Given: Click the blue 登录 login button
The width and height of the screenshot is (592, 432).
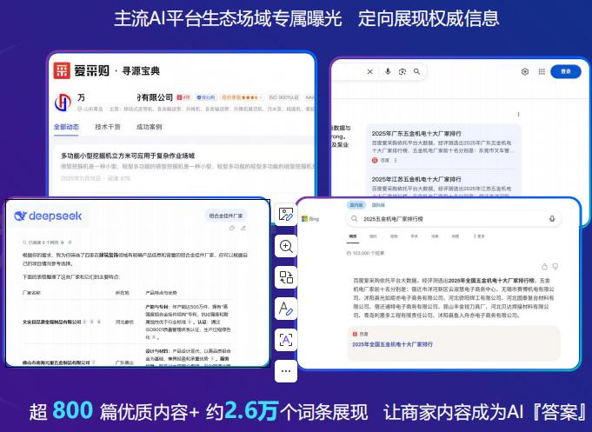Looking at the screenshot, I should click(x=566, y=72).
